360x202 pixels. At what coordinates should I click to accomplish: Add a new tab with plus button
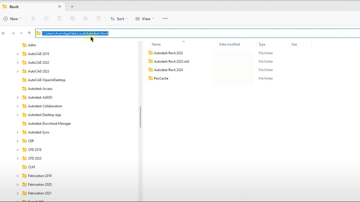click(72, 7)
